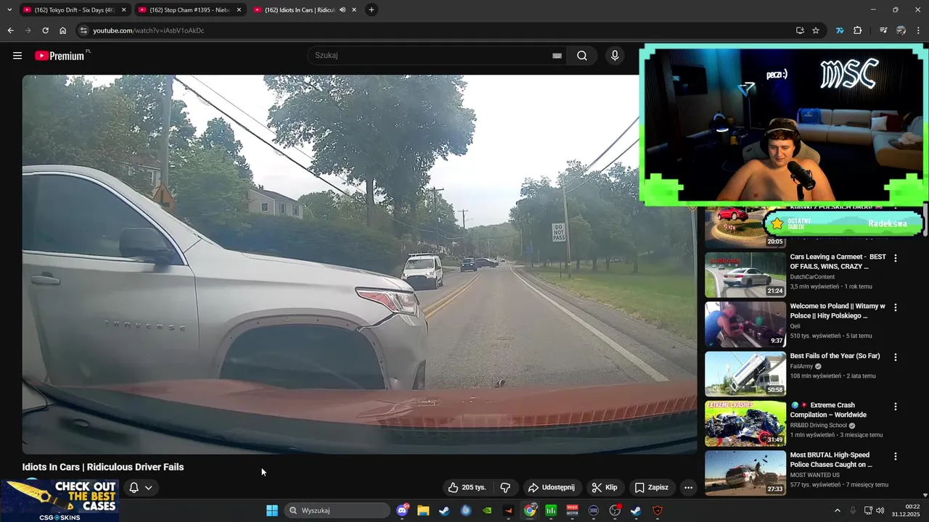Open the on-screen keyboard in search box
This screenshot has height=522, width=929.
pyautogui.click(x=557, y=55)
